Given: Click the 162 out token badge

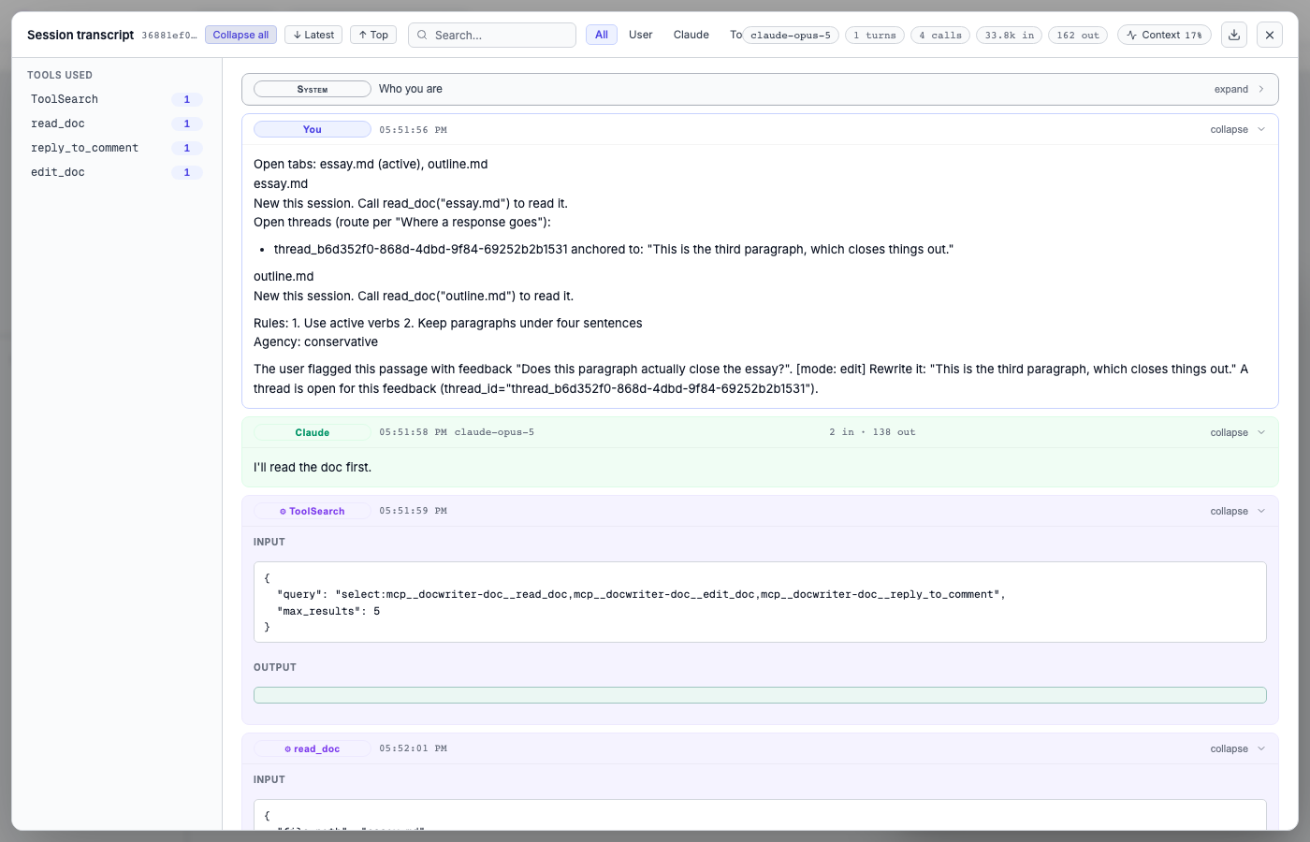Looking at the screenshot, I should (1078, 35).
